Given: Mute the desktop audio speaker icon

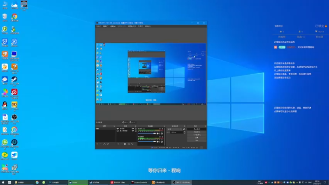Looking at the screenshot, I should 158,133.
